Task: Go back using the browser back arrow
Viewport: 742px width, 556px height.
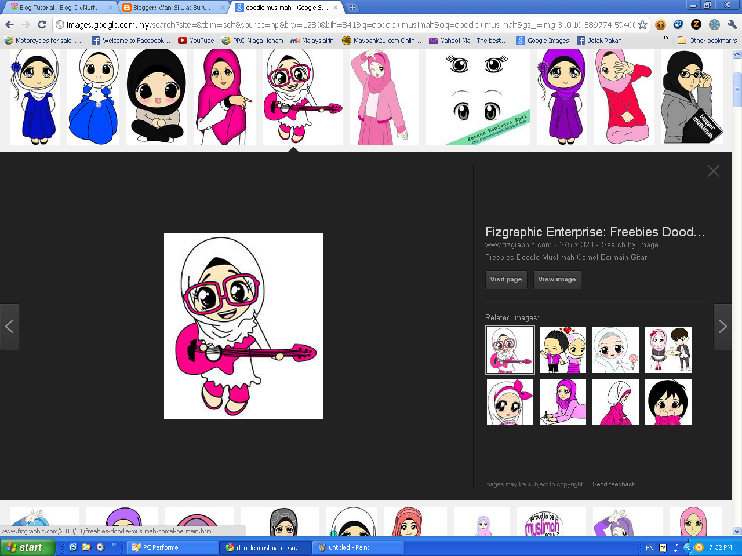Action: [x=9, y=24]
